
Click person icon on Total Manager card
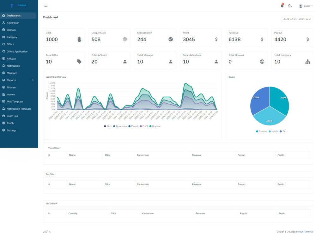pos(171,62)
